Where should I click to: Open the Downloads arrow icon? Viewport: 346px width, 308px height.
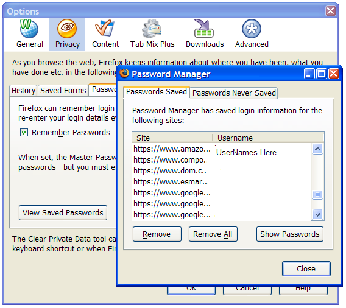[x=204, y=28]
